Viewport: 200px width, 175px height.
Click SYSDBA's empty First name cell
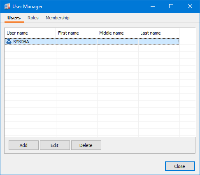pyautogui.click(x=77, y=42)
